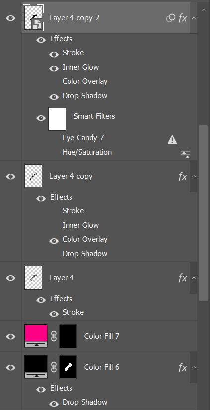Click the fx icon on Color Fill 6
This screenshot has height=410, width=210.
(183, 367)
